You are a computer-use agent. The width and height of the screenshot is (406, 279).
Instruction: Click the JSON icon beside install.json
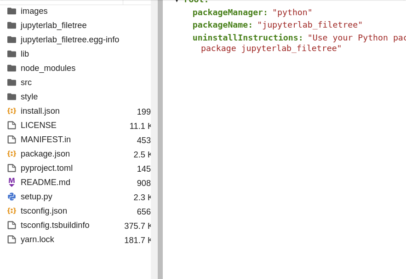pyautogui.click(x=11, y=111)
